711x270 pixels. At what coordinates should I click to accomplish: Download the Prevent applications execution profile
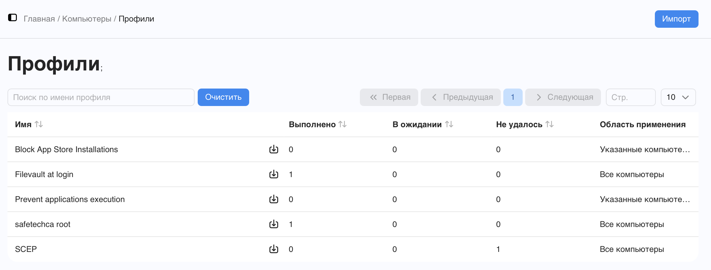point(274,199)
